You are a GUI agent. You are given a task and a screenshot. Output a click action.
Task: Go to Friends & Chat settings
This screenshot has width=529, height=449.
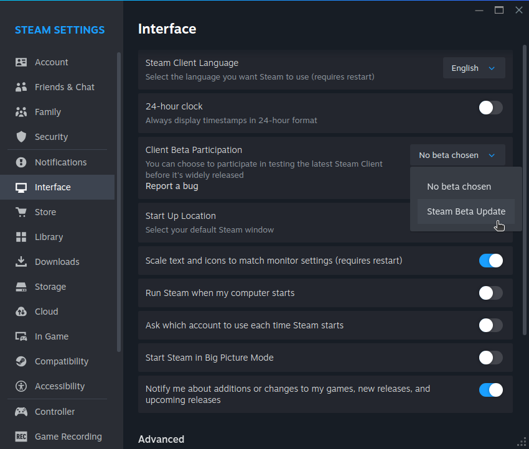click(x=57, y=87)
